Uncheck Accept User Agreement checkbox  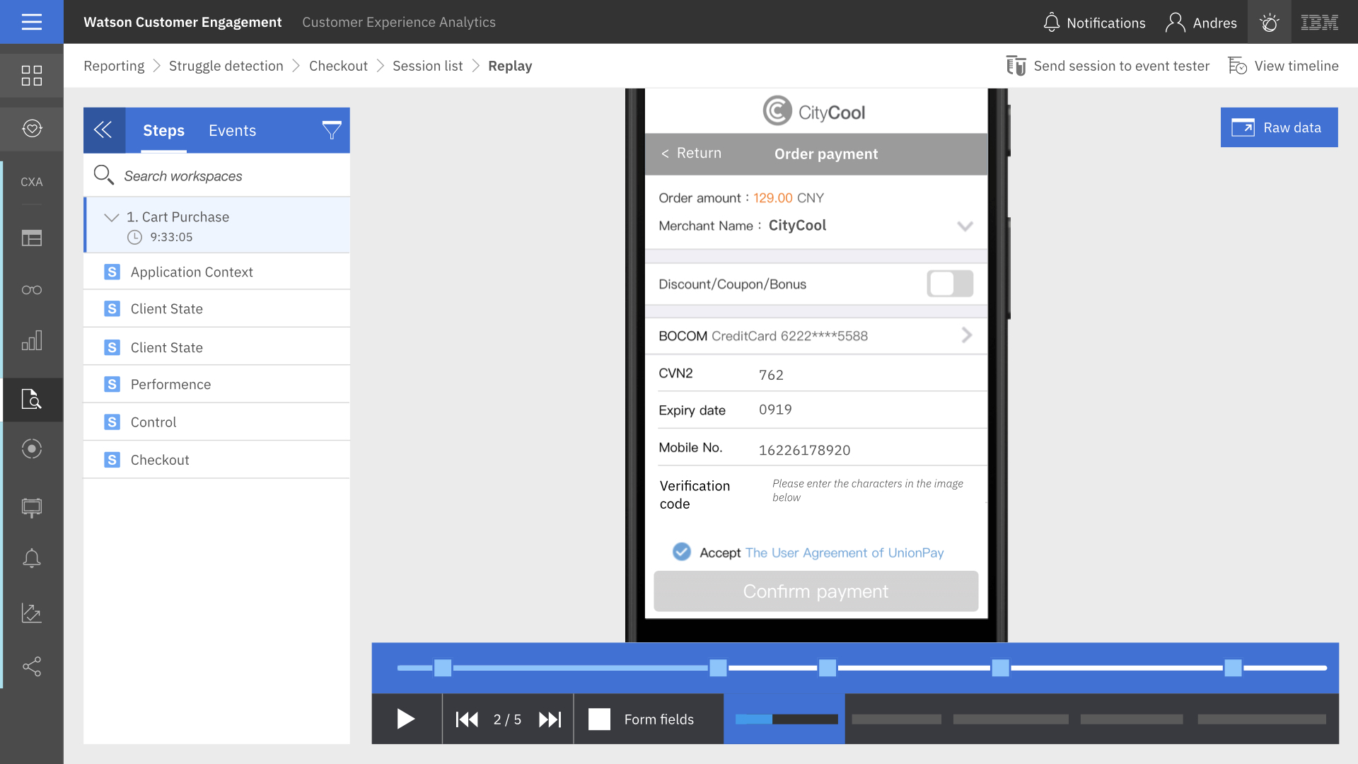tap(682, 552)
